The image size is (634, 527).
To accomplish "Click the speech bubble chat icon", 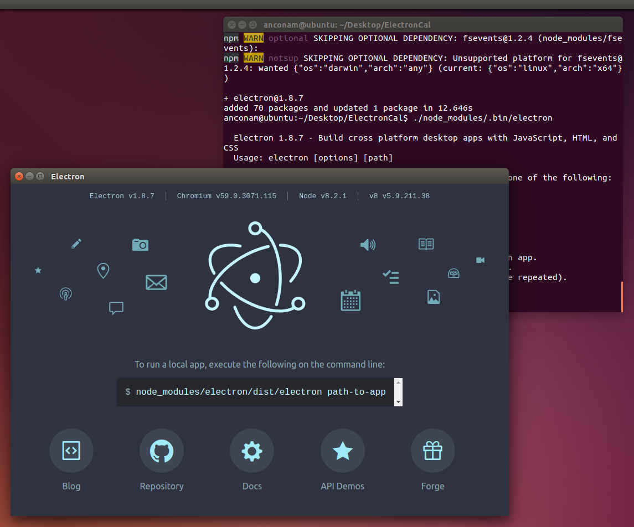I will (116, 308).
